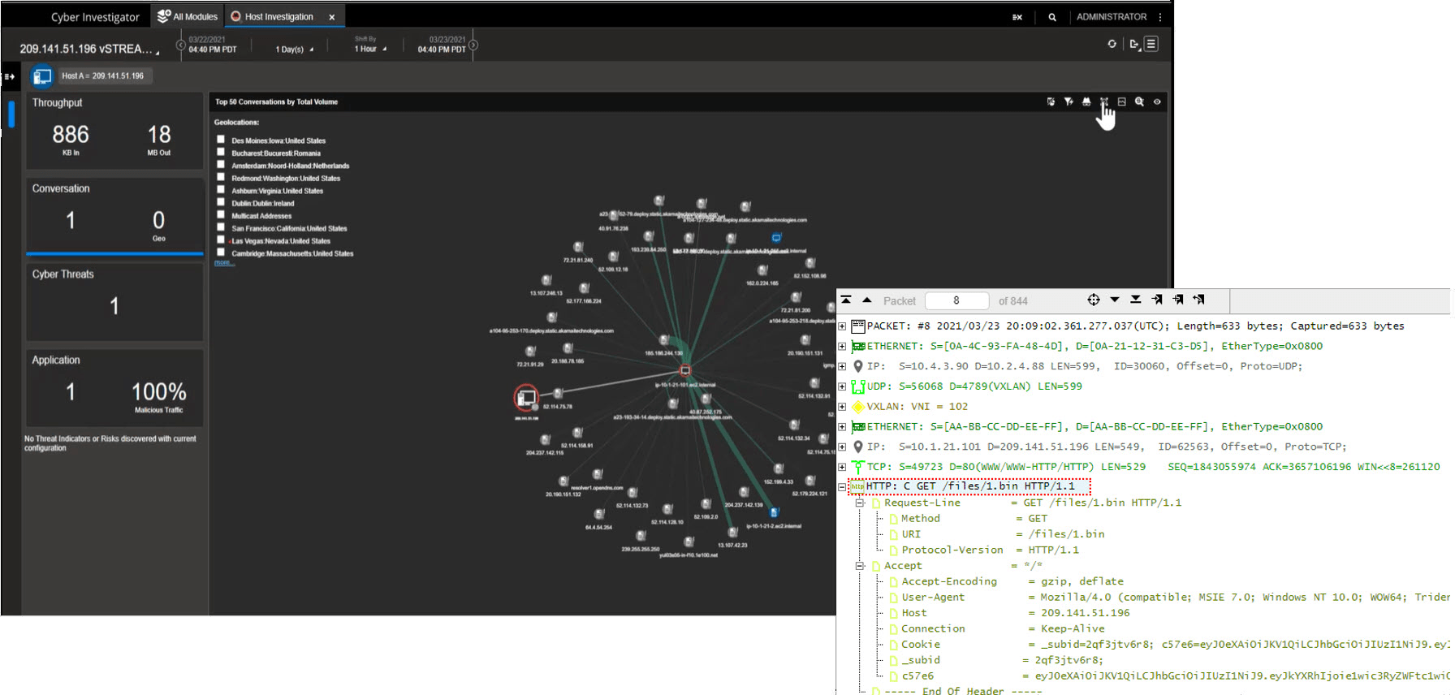Click the refresh icon in the top bar
Image resolution: width=1455 pixels, height=695 pixels.
tap(1112, 44)
